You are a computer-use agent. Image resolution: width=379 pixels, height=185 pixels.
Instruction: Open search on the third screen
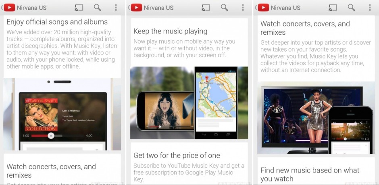click(x=351, y=8)
